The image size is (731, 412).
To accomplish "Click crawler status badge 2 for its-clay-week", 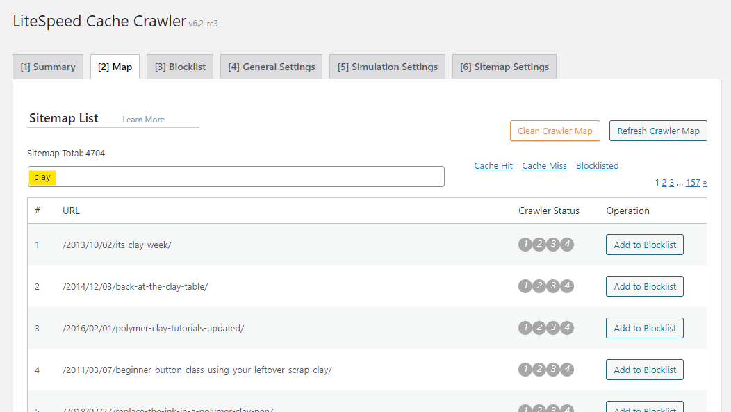I will (539, 245).
